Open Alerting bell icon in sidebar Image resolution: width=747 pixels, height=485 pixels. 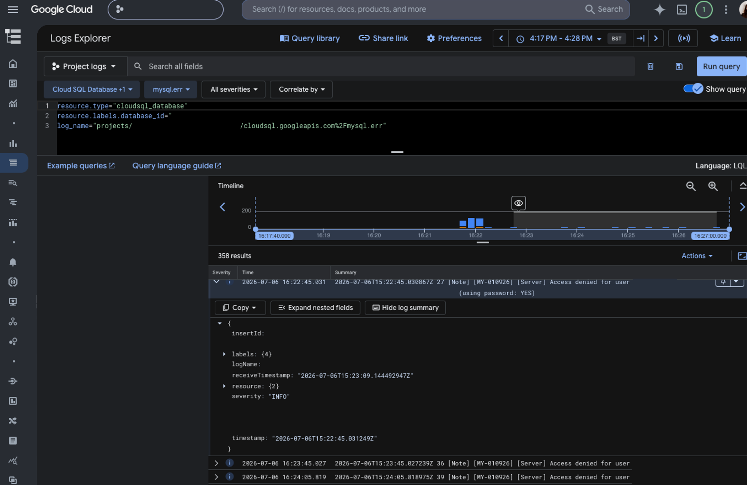(13, 262)
